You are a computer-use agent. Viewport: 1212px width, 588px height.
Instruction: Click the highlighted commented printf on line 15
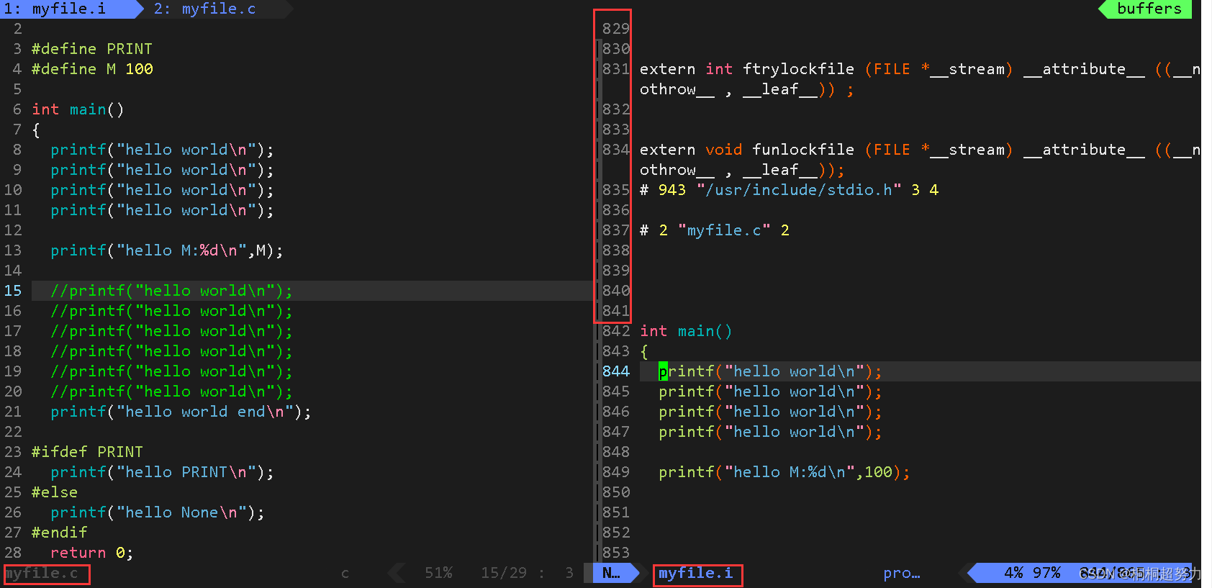click(171, 291)
